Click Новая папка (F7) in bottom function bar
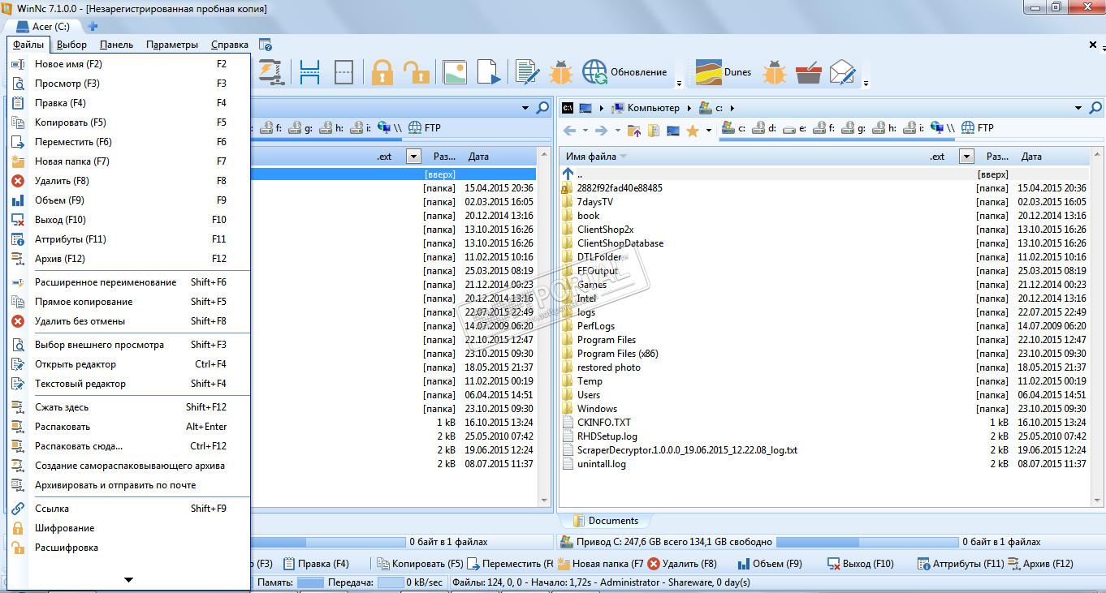This screenshot has width=1106, height=593. (600, 564)
